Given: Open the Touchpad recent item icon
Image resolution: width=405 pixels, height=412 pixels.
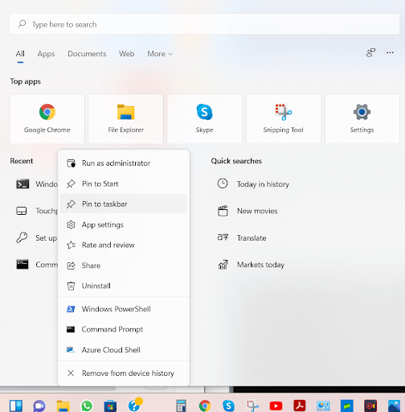Looking at the screenshot, I should (x=22, y=211).
